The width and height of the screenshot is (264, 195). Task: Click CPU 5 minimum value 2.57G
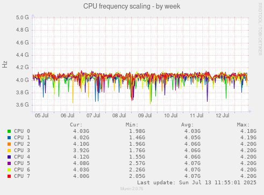137,163
